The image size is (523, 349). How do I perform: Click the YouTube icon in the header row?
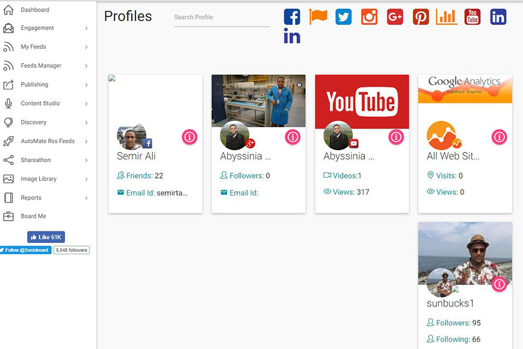coord(472,17)
